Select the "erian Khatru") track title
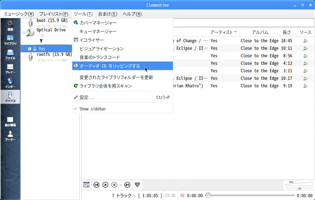The height and width of the screenshot is (200, 315). [188, 86]
